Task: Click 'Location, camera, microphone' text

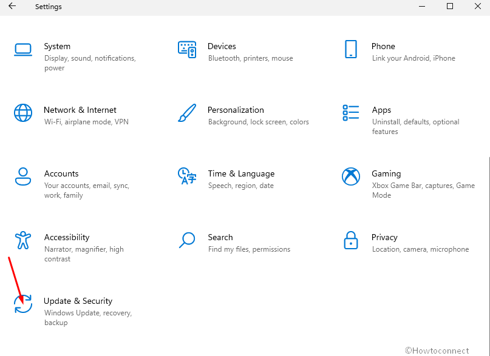Action: pyautogui.click(x=420, y=249)
